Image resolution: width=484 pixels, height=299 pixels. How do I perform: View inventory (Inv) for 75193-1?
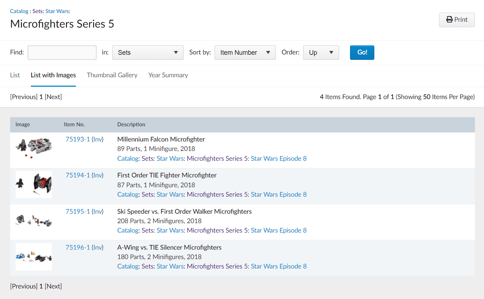click(x=97, y=139)
